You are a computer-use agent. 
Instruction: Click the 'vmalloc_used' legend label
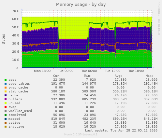(x=20, y=111)
